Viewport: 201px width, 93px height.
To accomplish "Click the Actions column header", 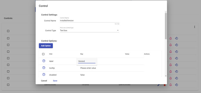I will tap(147, 54).
